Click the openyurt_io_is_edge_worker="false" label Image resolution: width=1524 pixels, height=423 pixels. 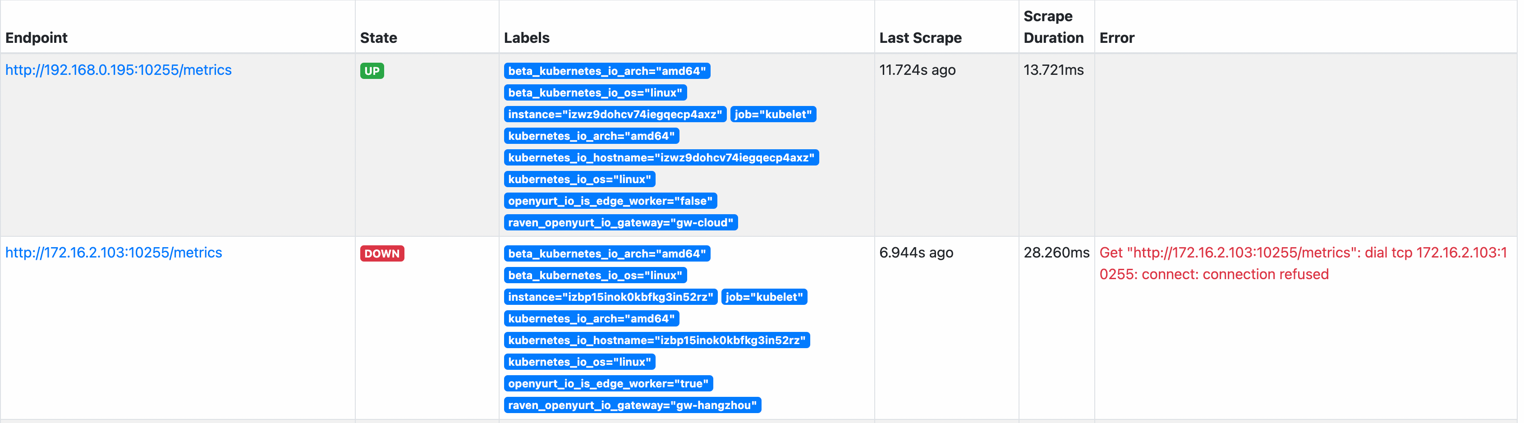tap(611, 201)
